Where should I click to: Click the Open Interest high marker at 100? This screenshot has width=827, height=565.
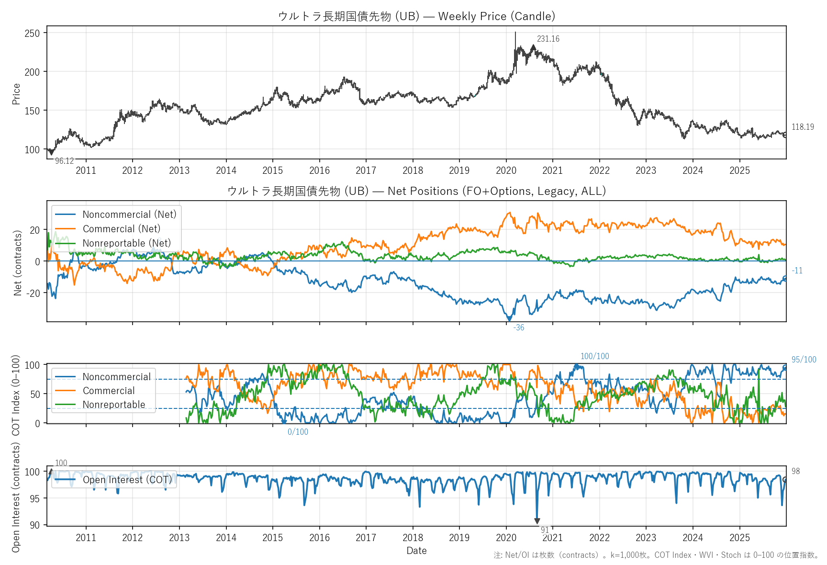click(51, 472)
